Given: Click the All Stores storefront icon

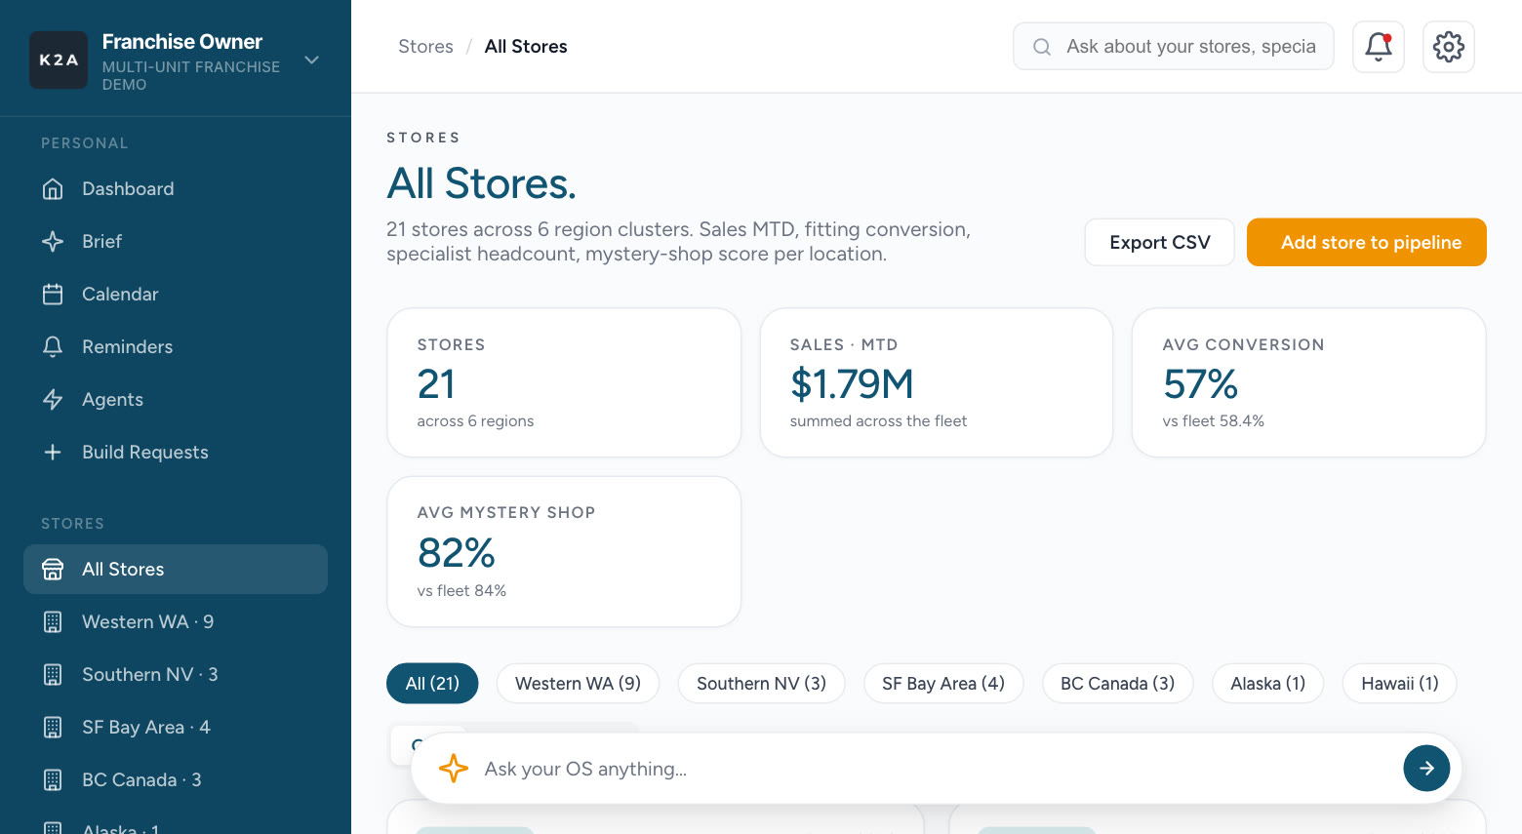Looking at the screenshot, I should point(53,570).
